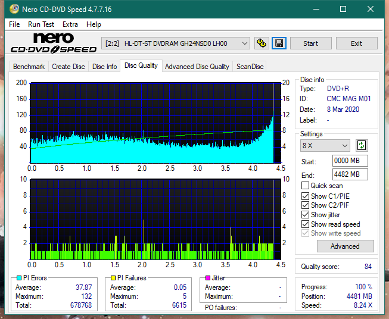Click the save floppy disk icon
The width and height of the screenshot is (389, 319).
279,43
